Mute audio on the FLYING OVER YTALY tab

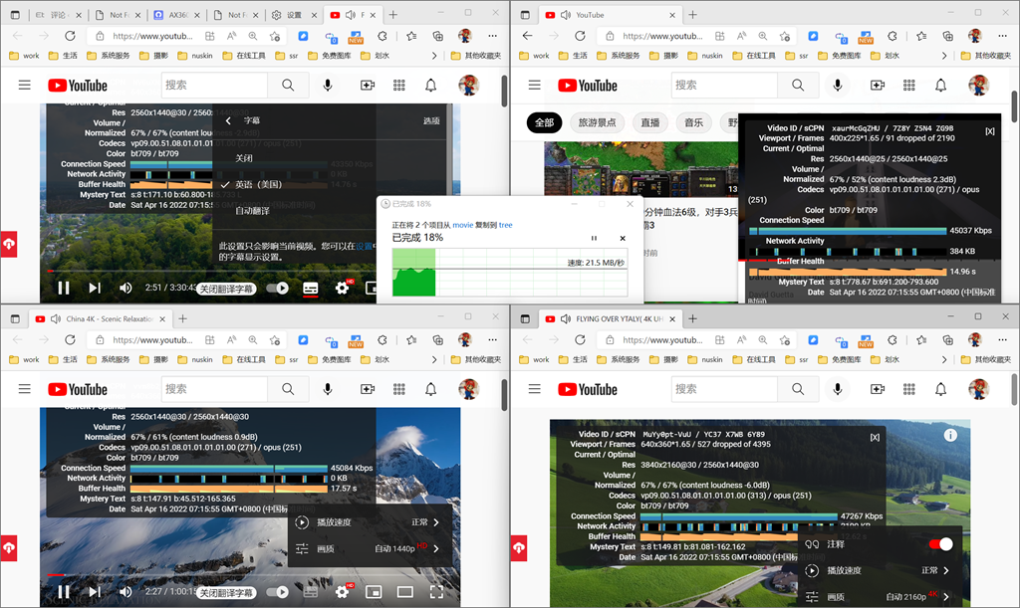(566, 319)
